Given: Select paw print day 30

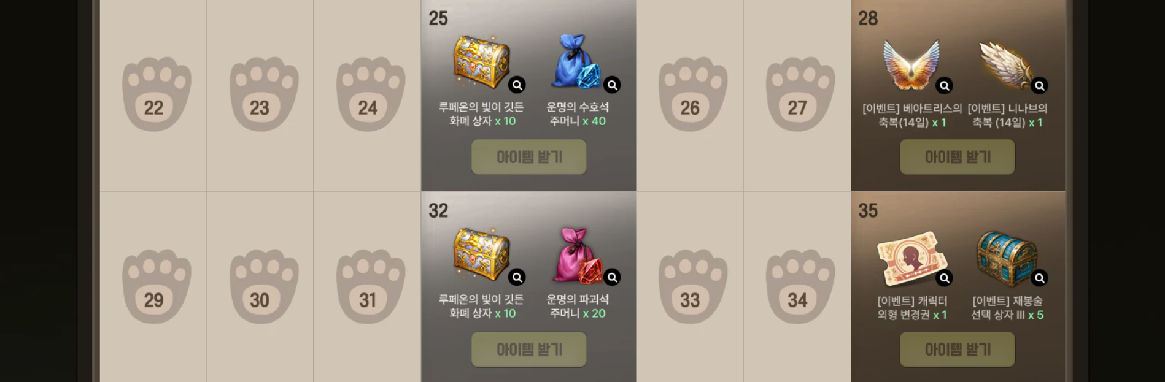Looking at the screenshot, I should [x=263, y=286].
